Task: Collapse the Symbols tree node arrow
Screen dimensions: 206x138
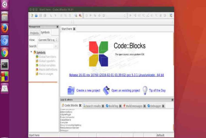Action: coord(31,52)
